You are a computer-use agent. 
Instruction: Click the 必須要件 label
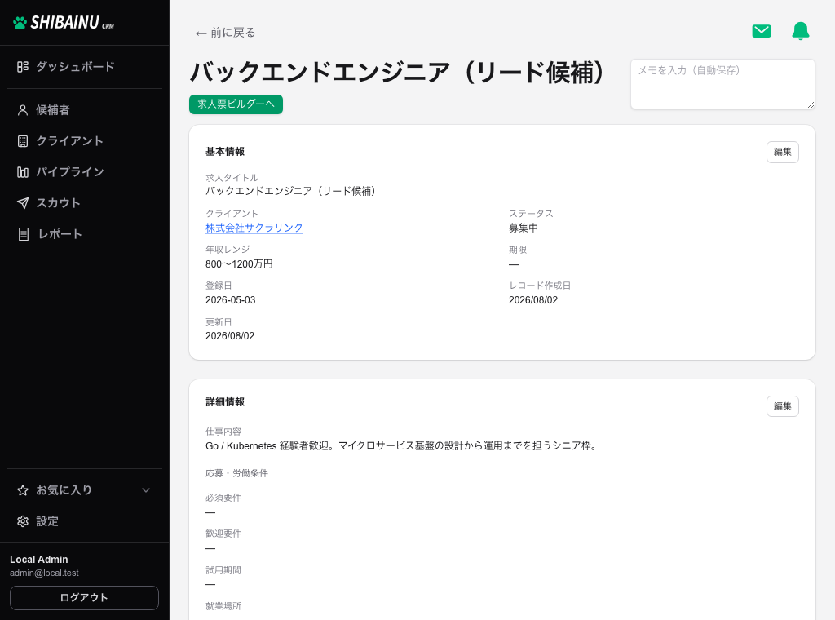pyautogui.click(x=223, y=498)
